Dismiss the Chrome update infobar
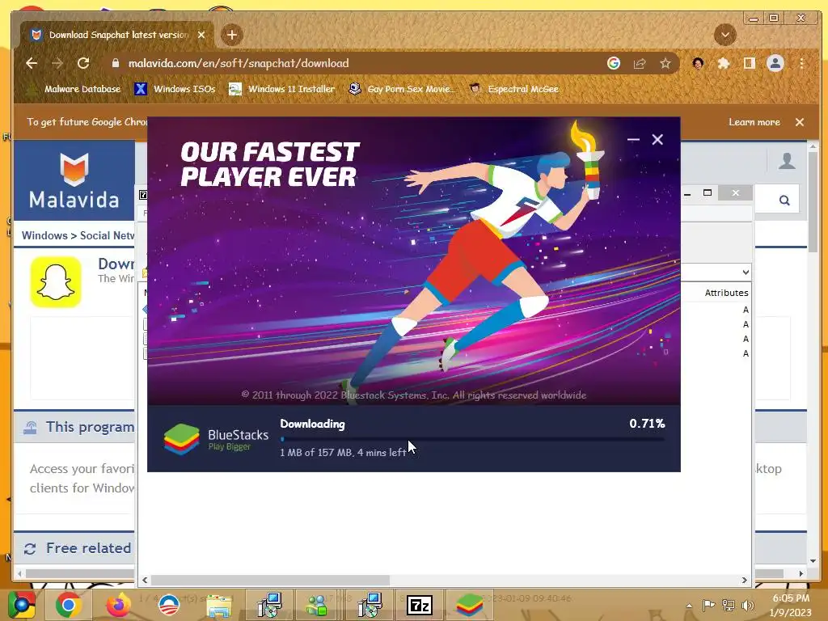Screen dimensions: 828x621 [800, 122]
